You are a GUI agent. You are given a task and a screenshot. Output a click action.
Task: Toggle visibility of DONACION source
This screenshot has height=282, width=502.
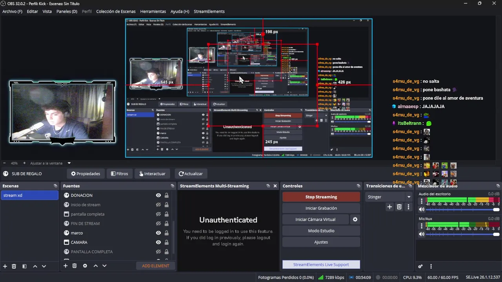(x=158, y=195)
